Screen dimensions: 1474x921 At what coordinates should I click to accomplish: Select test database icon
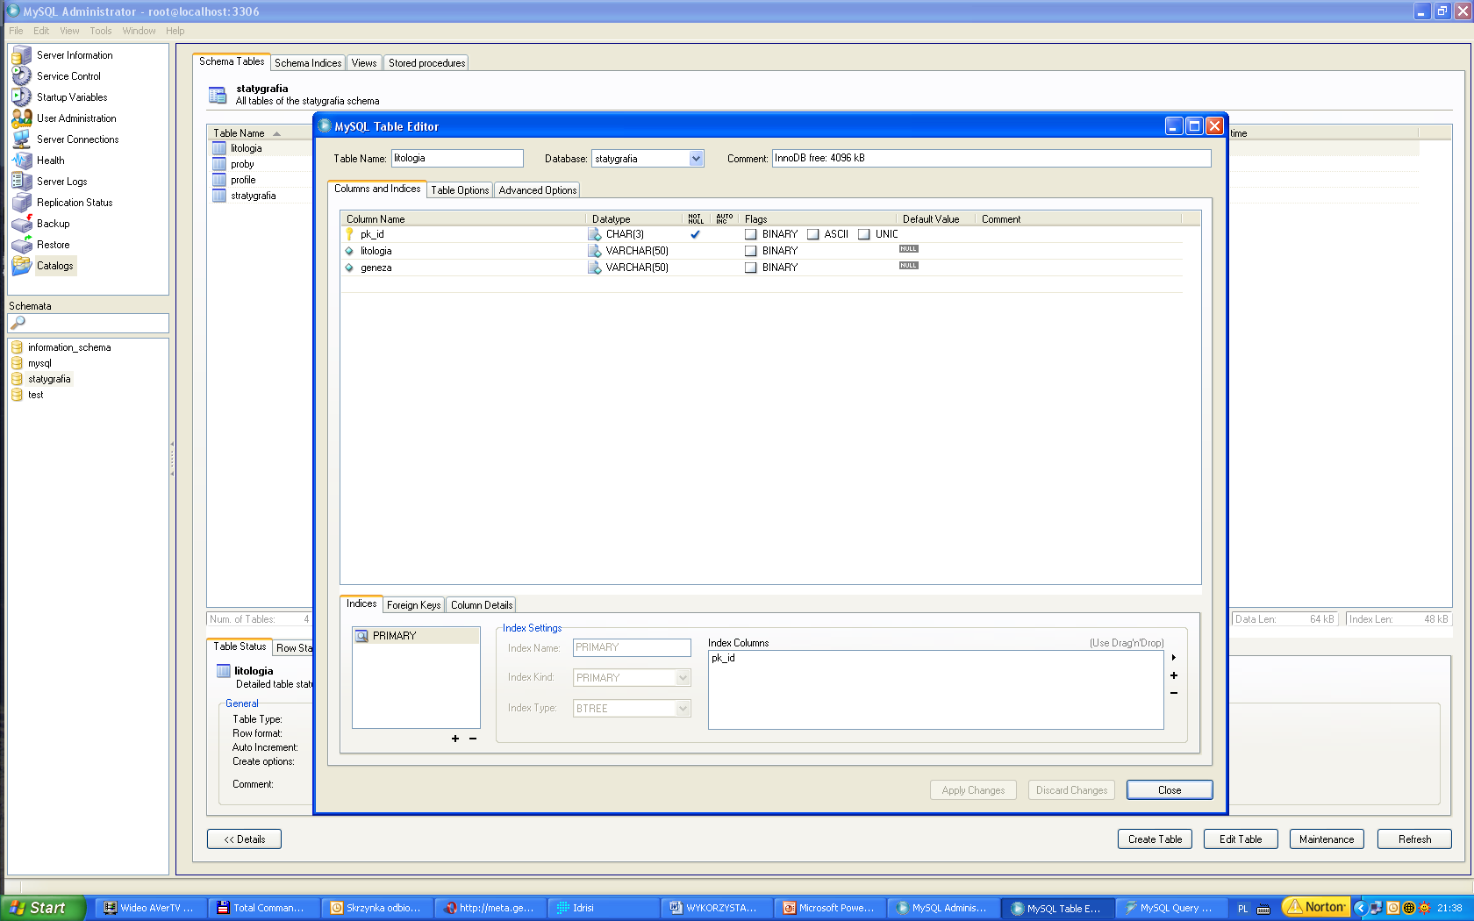point(17,395)
